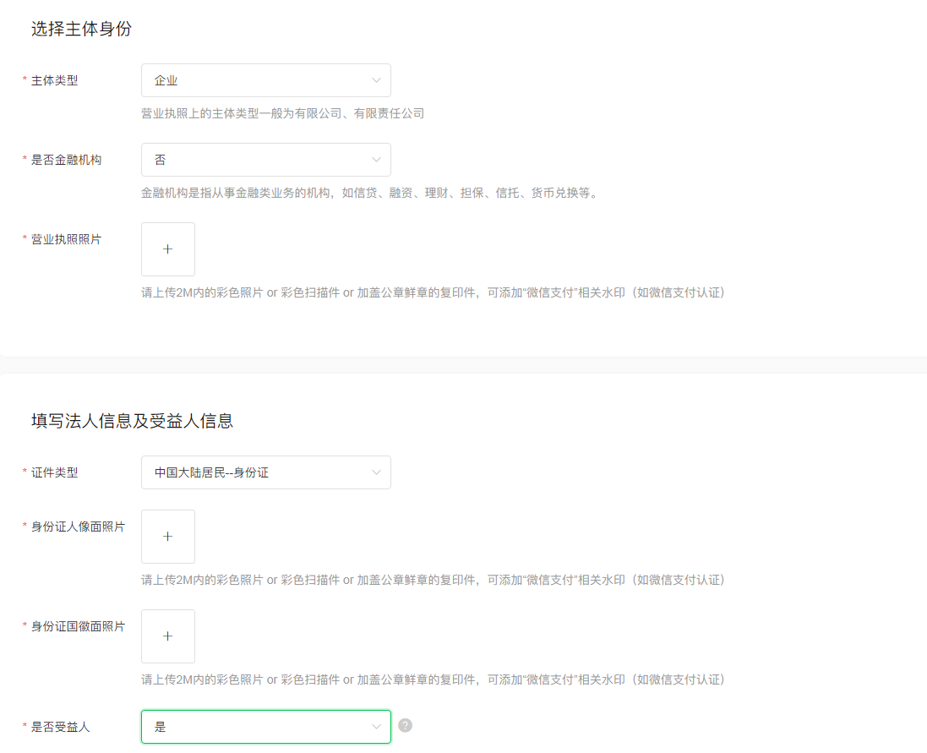The width and height of the screenshot is (927, 753).
Task: Click the 选择主体身份 section heading
Action: pyautogui.click(x=81, y=29)
